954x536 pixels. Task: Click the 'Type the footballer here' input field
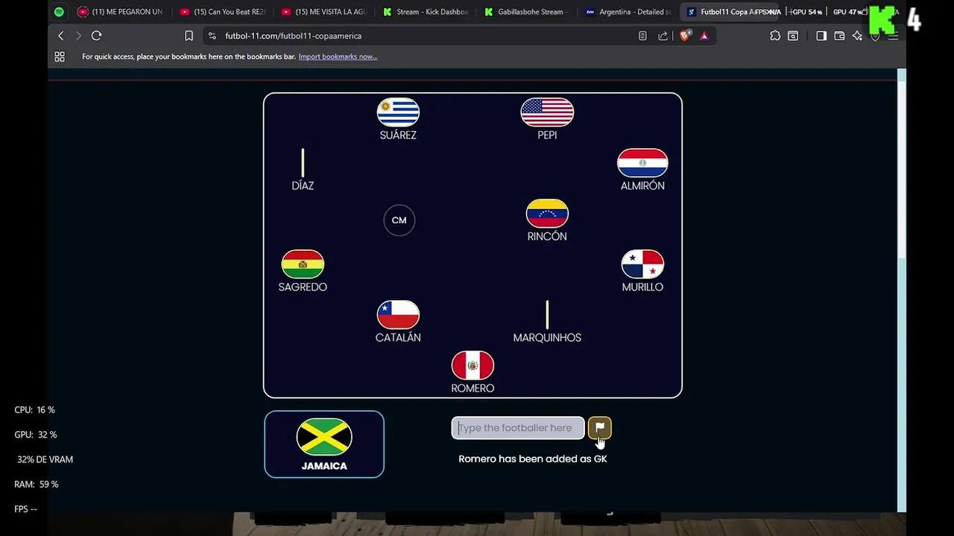518,428
